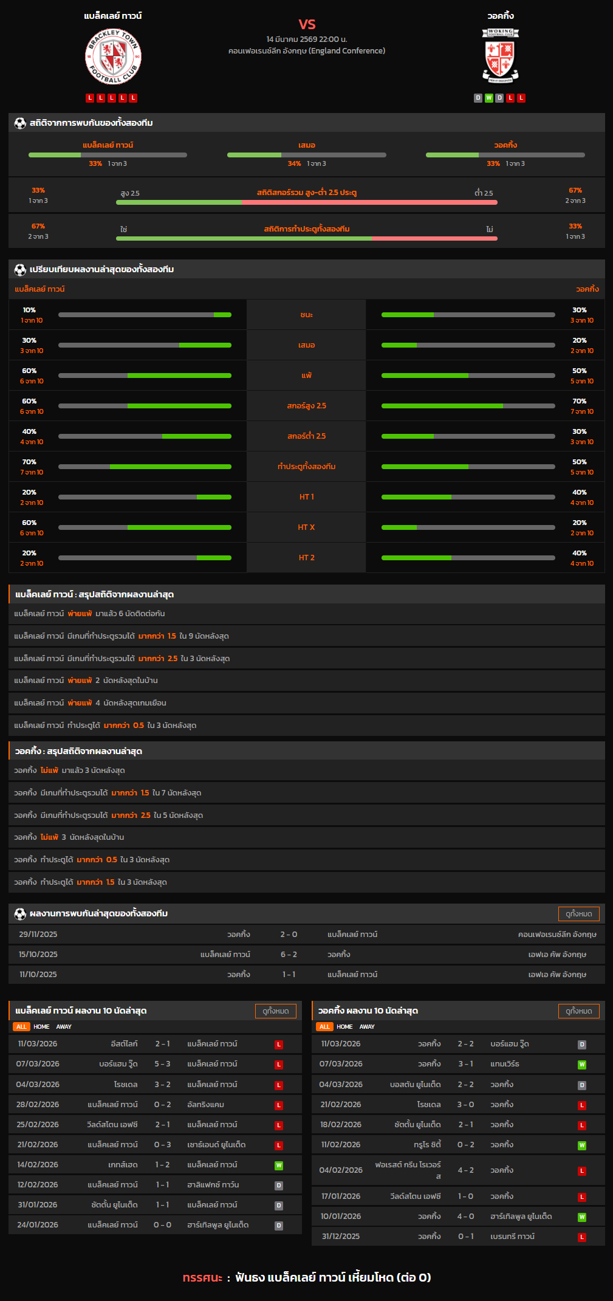
Task: Switch to HOME tab in Woking results
Action: [344, 1026]
